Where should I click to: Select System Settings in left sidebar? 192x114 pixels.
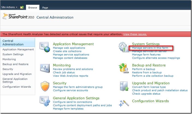pyautogui.click(x=13, y=54)
